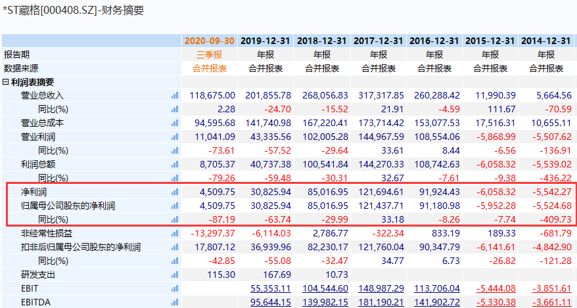Open chart icon for 同比(%) under 扣非后净利润
This screenshot has width=577, height=308.
click(175, 261)
